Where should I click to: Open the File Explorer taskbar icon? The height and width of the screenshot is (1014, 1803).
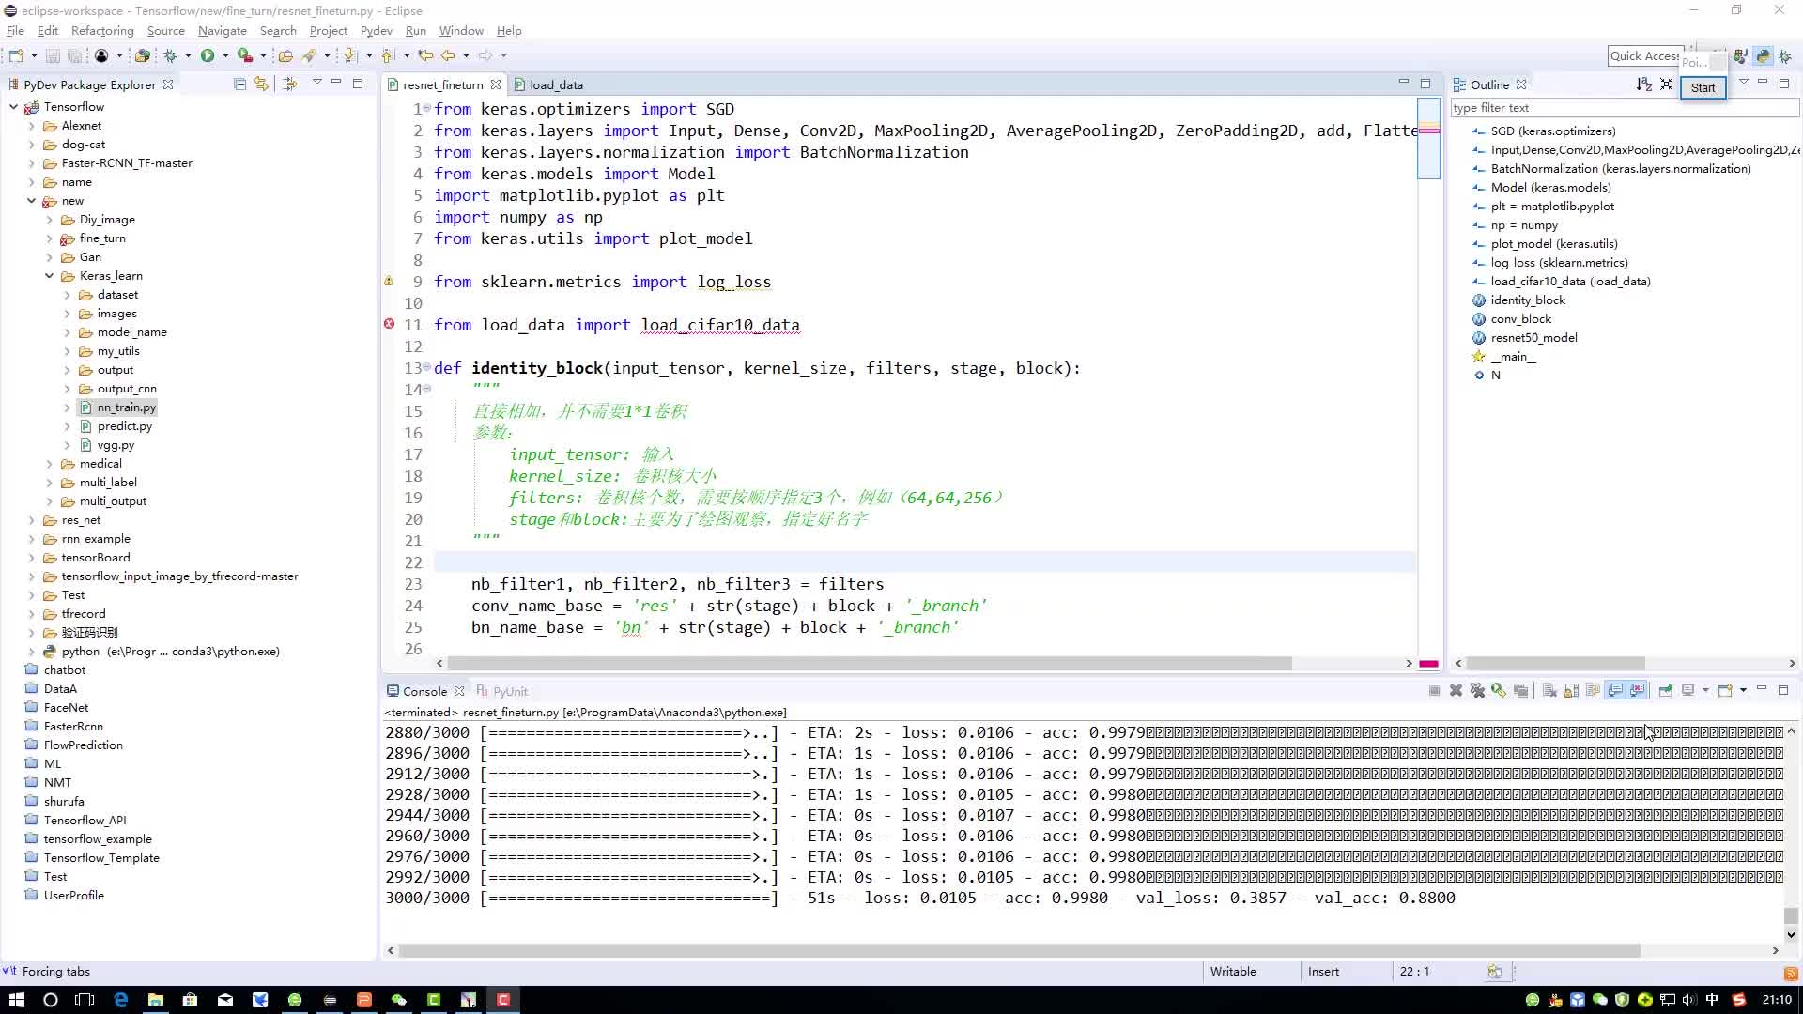pos(155,1000)
